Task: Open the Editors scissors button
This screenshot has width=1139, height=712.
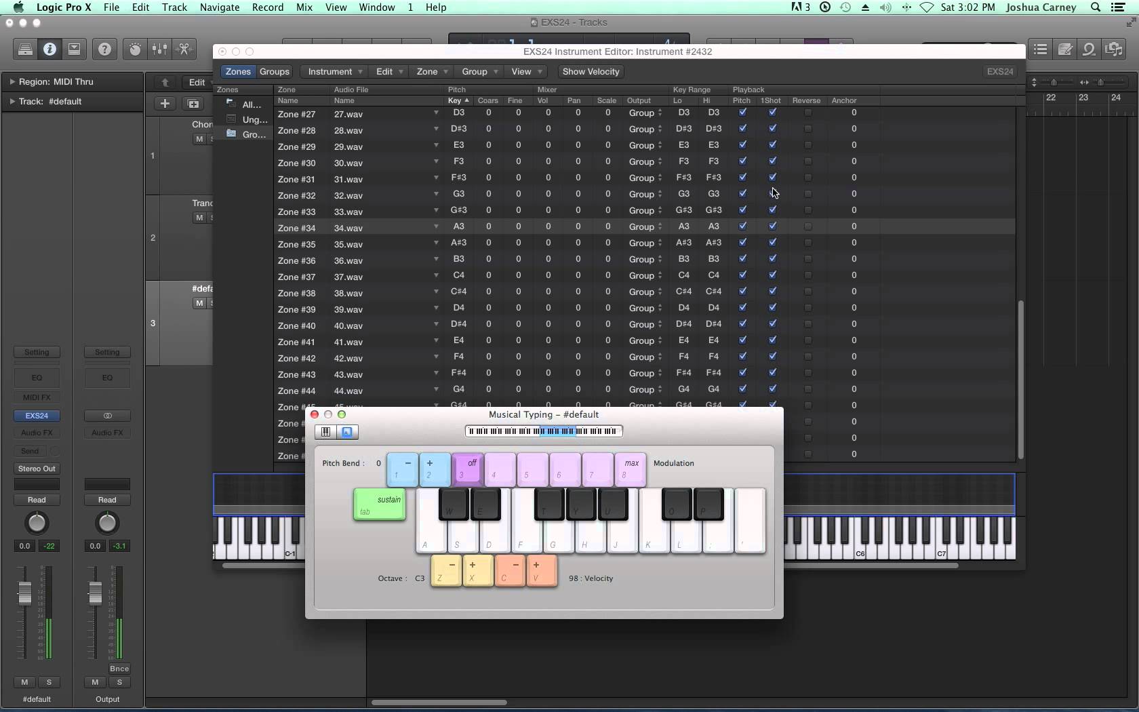Action: pyautogui.click(x=184, y=49)
